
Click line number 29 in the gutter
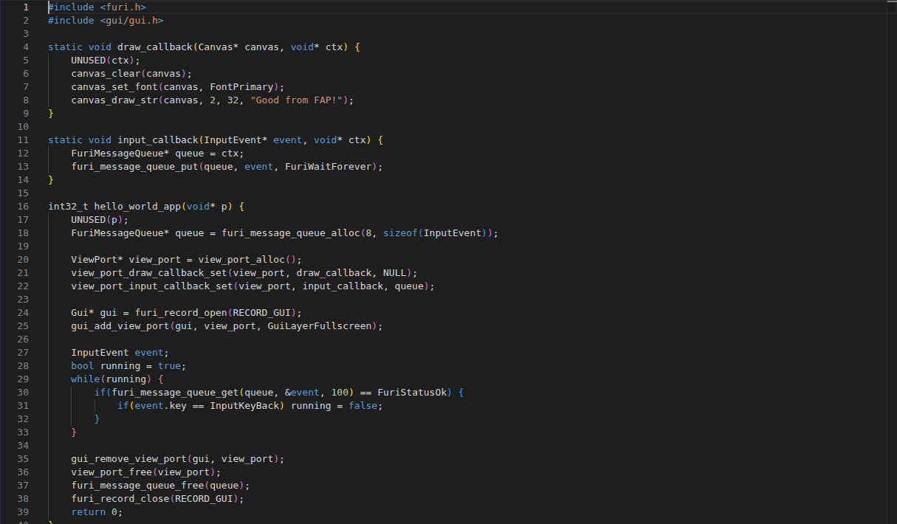[x=22, y=379]
